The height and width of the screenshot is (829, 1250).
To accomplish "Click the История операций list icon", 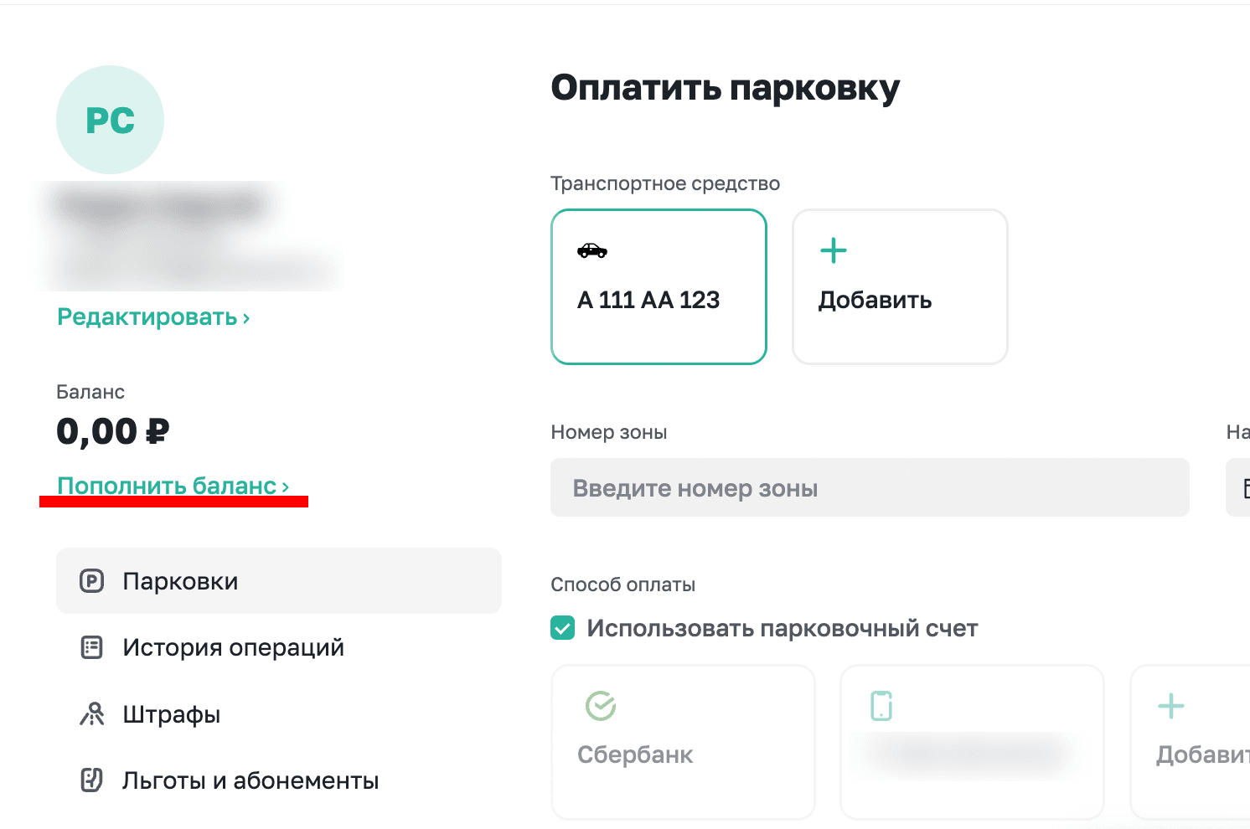I will click(x=92, y=646).
